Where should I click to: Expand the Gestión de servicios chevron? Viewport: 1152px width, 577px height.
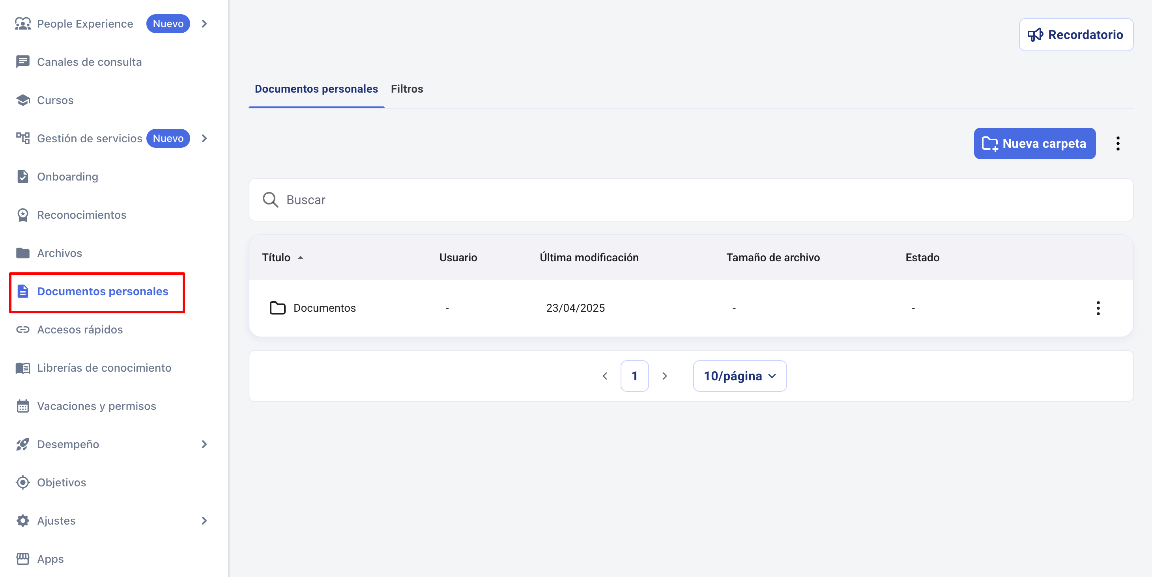coord(204,138)
